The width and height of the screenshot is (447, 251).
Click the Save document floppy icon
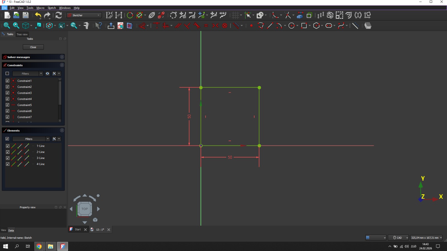25,15
